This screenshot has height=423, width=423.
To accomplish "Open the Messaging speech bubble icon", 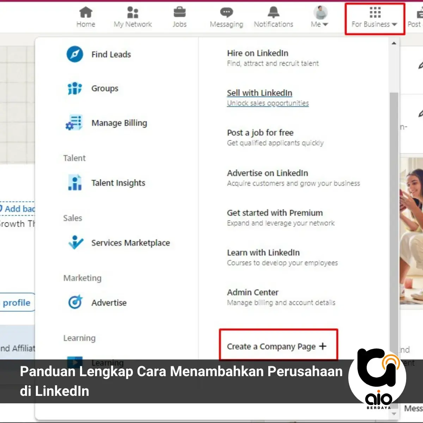I will click(226, 13).
